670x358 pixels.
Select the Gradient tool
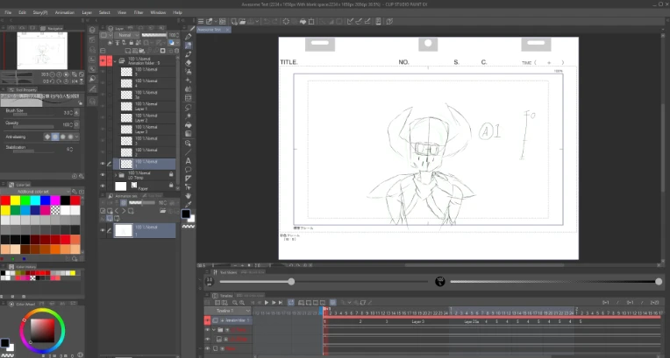tap(189, 134)
